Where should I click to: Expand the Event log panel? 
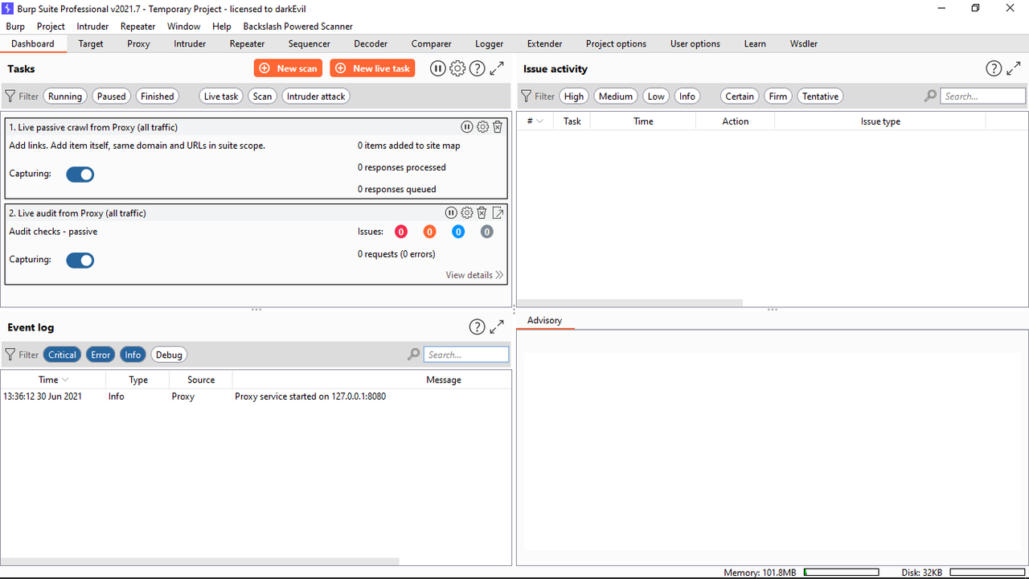497,326
